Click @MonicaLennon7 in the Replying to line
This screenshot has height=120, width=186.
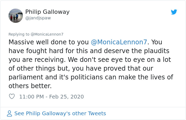point(47,34)
